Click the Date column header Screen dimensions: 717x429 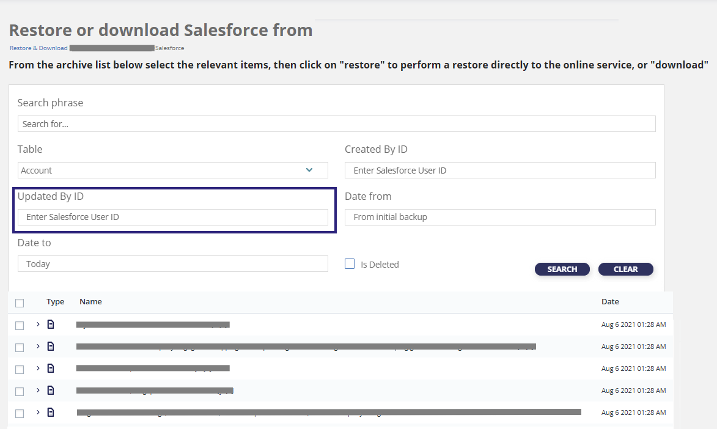pyautogui.click(x=610, y=301)
